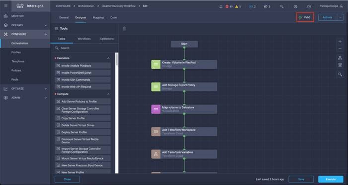The image size is (348, 185).
Task: Open the requests counter icon
Action: [253, 6]
